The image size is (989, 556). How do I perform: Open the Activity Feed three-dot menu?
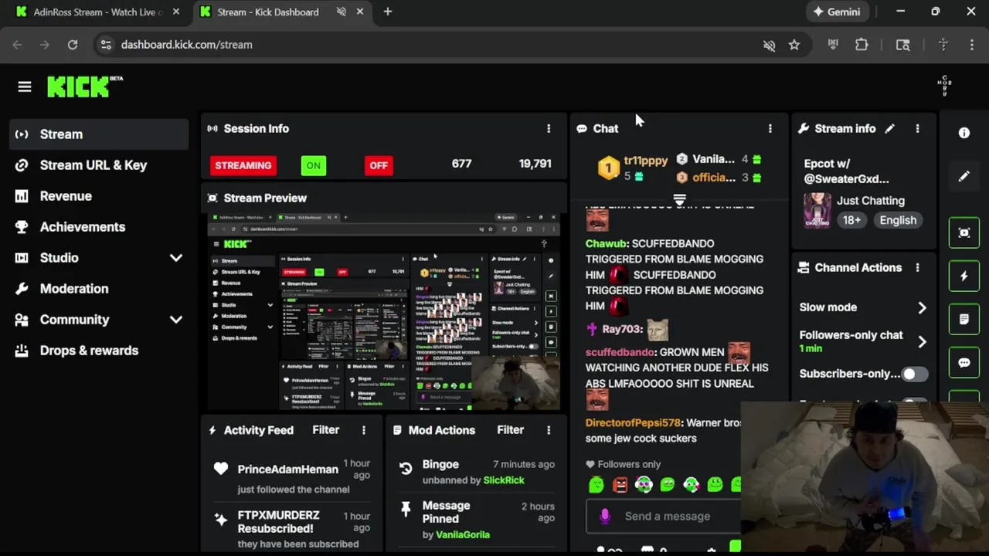click(x=364, y=430)
